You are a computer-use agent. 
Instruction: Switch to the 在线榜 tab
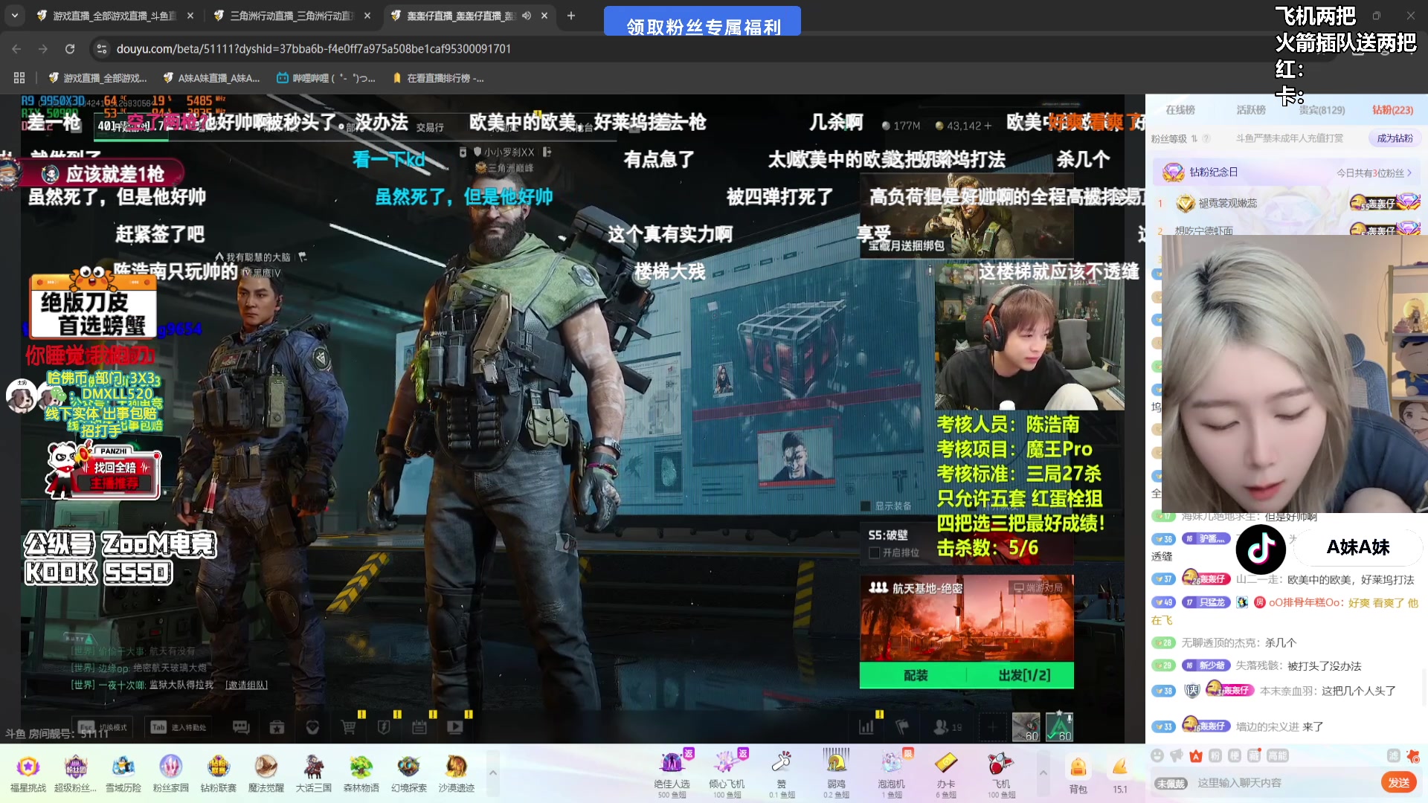1180,110
